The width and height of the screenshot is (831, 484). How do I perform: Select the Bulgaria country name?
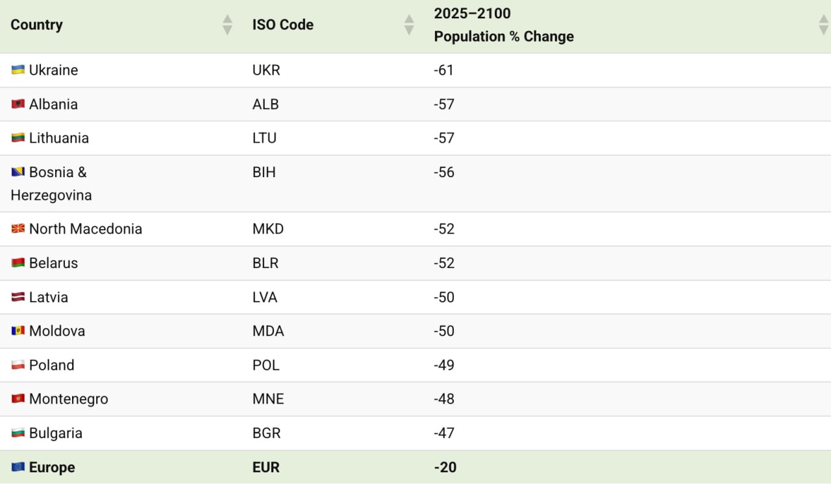pos(56,433)
